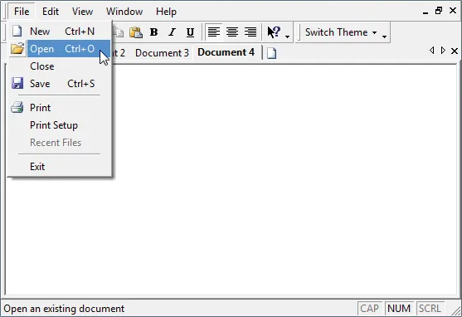Open the Window menu

tap(124, 12)
